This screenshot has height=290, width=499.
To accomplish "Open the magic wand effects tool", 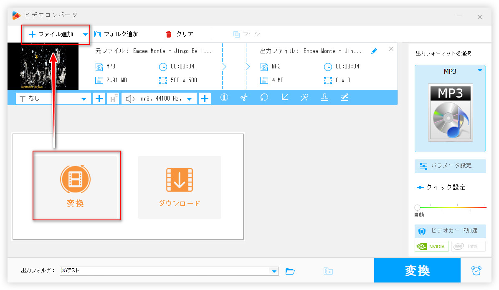I will pyautogui.click(x=304, y=98).
